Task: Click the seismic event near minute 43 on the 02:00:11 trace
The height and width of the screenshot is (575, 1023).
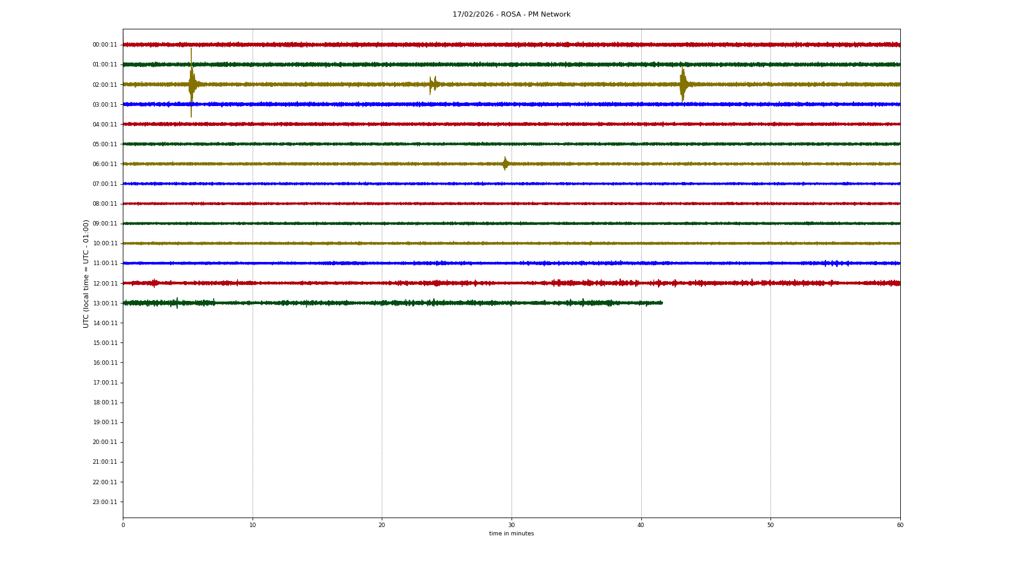Action: (683, 84)
